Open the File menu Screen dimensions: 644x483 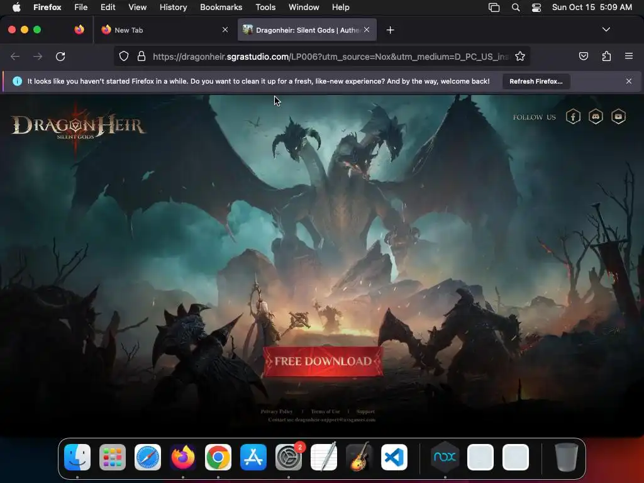click(81, 7)
